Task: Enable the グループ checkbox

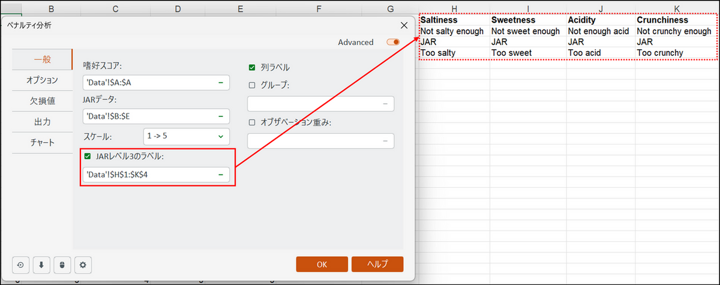Action: coord(252,85)
